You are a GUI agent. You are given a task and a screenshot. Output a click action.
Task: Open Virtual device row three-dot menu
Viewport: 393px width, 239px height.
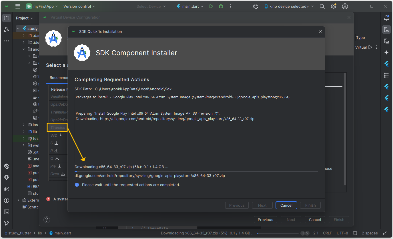pos(376,47)
